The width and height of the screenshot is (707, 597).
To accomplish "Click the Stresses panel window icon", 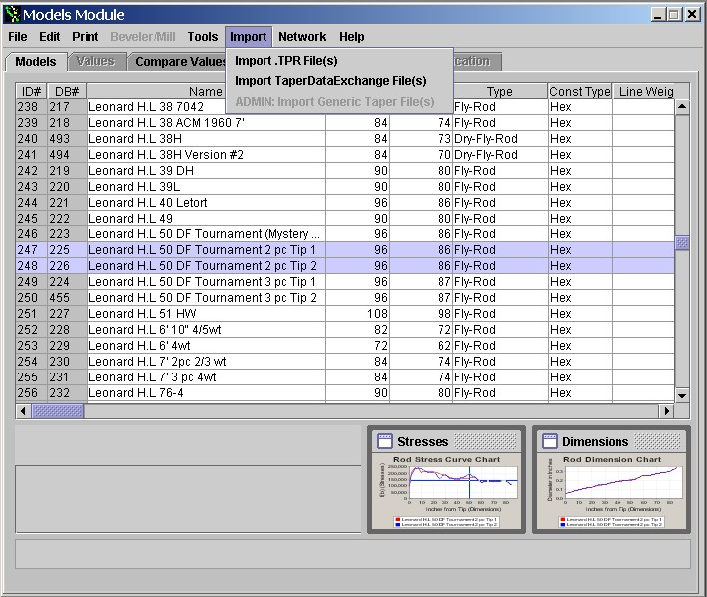I will (384, 441).
